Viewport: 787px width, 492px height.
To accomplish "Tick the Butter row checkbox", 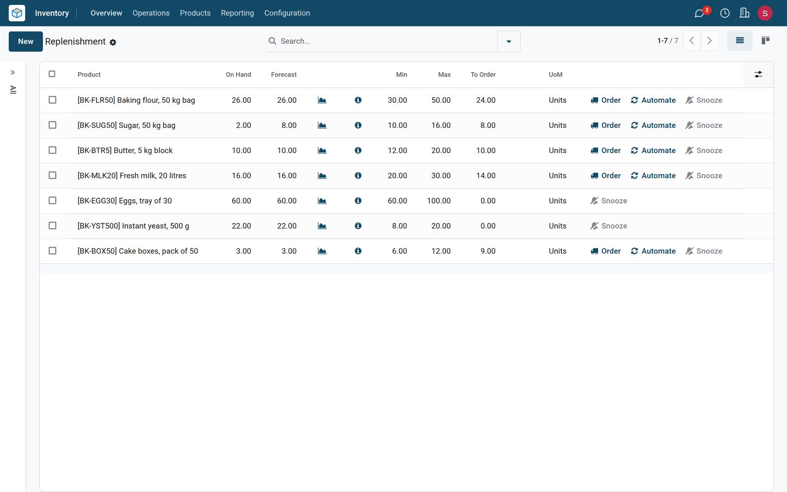I will coord(53,150).
